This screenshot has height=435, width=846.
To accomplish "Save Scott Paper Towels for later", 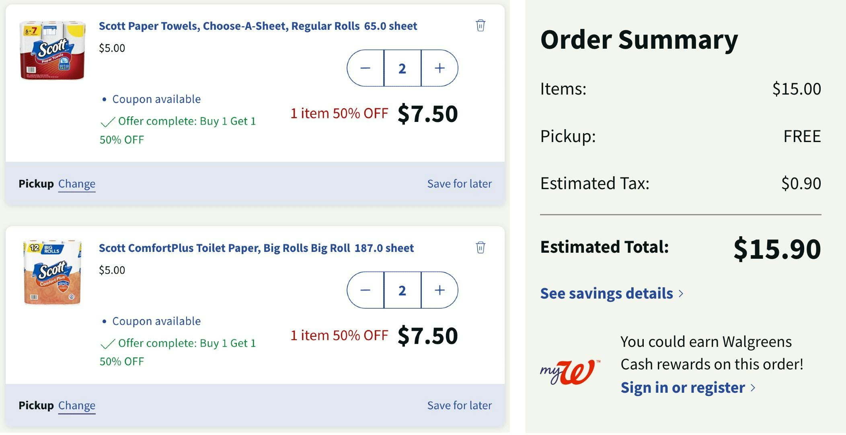I will click(x=459, y=184).
